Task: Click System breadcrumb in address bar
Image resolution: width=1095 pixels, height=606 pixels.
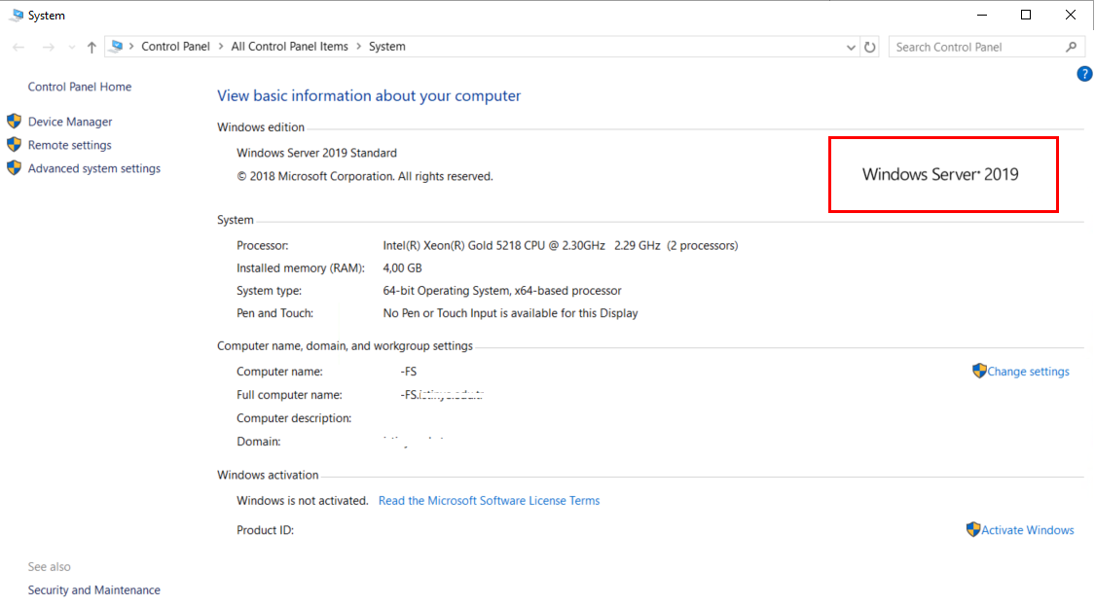Action: point(386,46)
